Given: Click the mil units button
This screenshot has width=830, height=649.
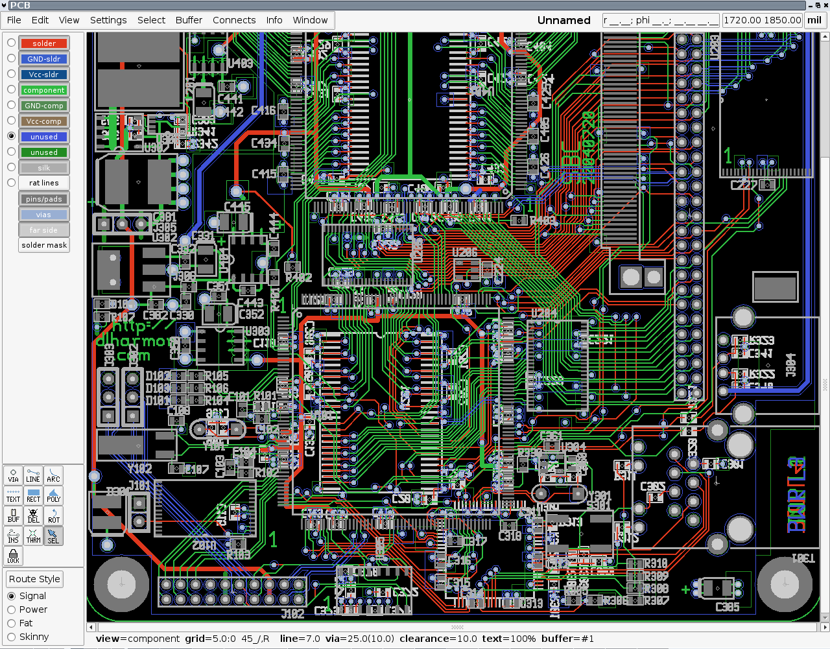Looking at the screenshot, I should coord(814,20).
